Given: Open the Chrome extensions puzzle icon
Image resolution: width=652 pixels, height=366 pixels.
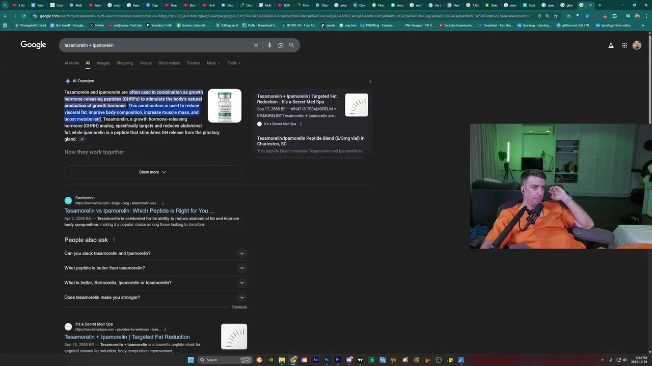Looking at the screenshot, I should [x=614, y=16].
